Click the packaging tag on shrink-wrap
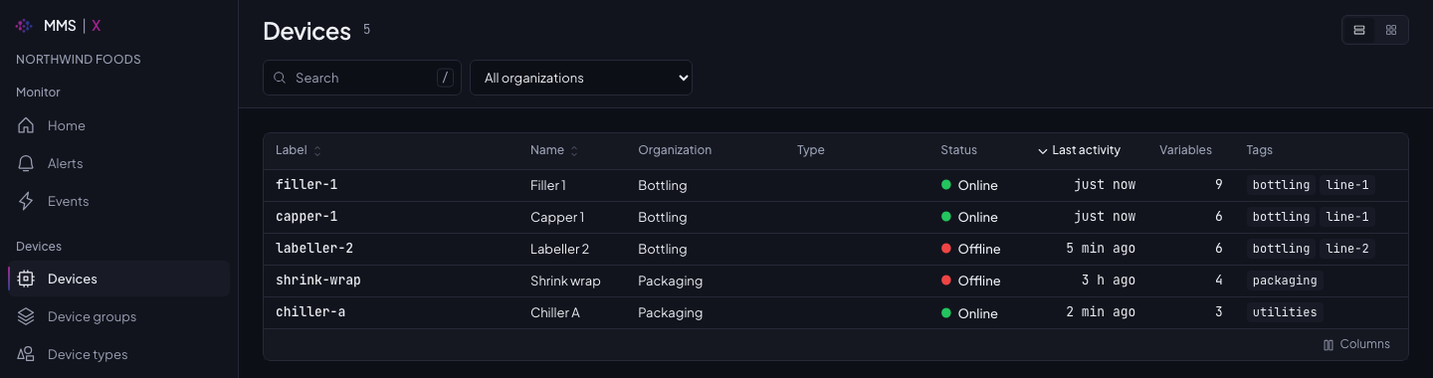This screenshot has width=1433, height=378. pyautogui.click(x=1285, y=281)
